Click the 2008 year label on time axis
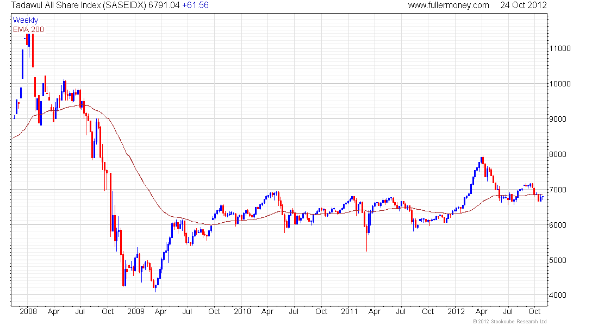Image resolution: width=598 pixels, height=326 pixels. 28,311
